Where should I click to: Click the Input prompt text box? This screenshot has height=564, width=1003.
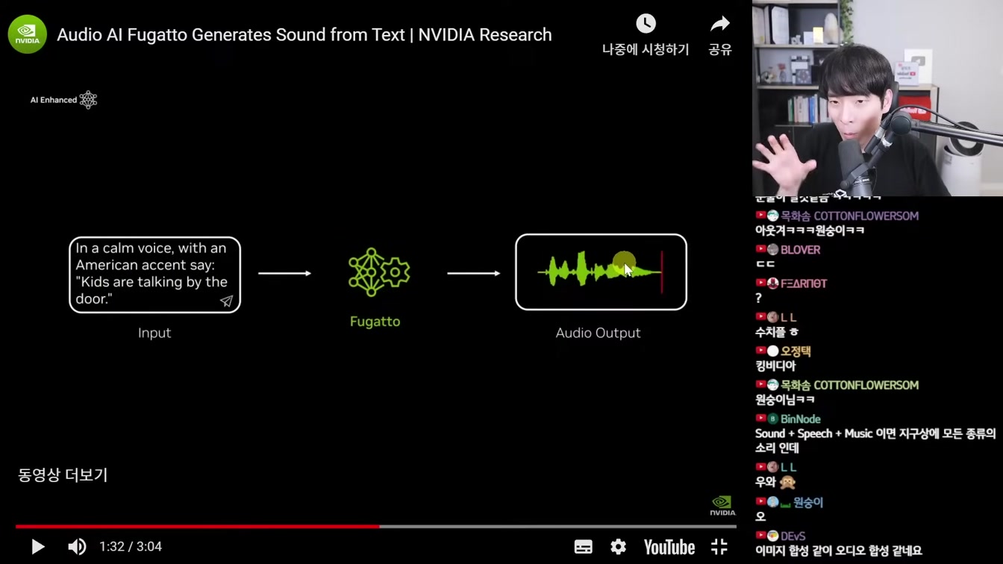154,275
